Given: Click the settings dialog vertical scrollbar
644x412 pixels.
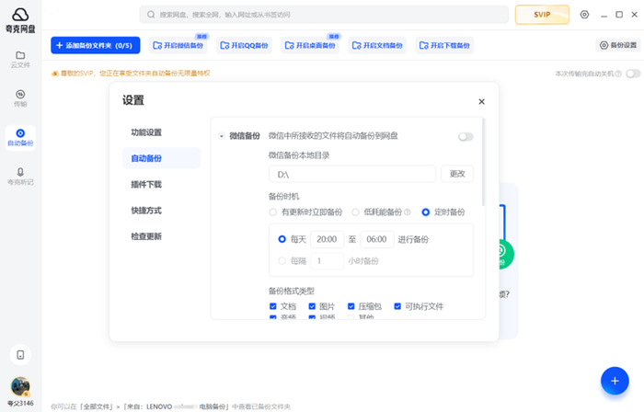Looking at the screenshot, I should [x=483, y=162].
